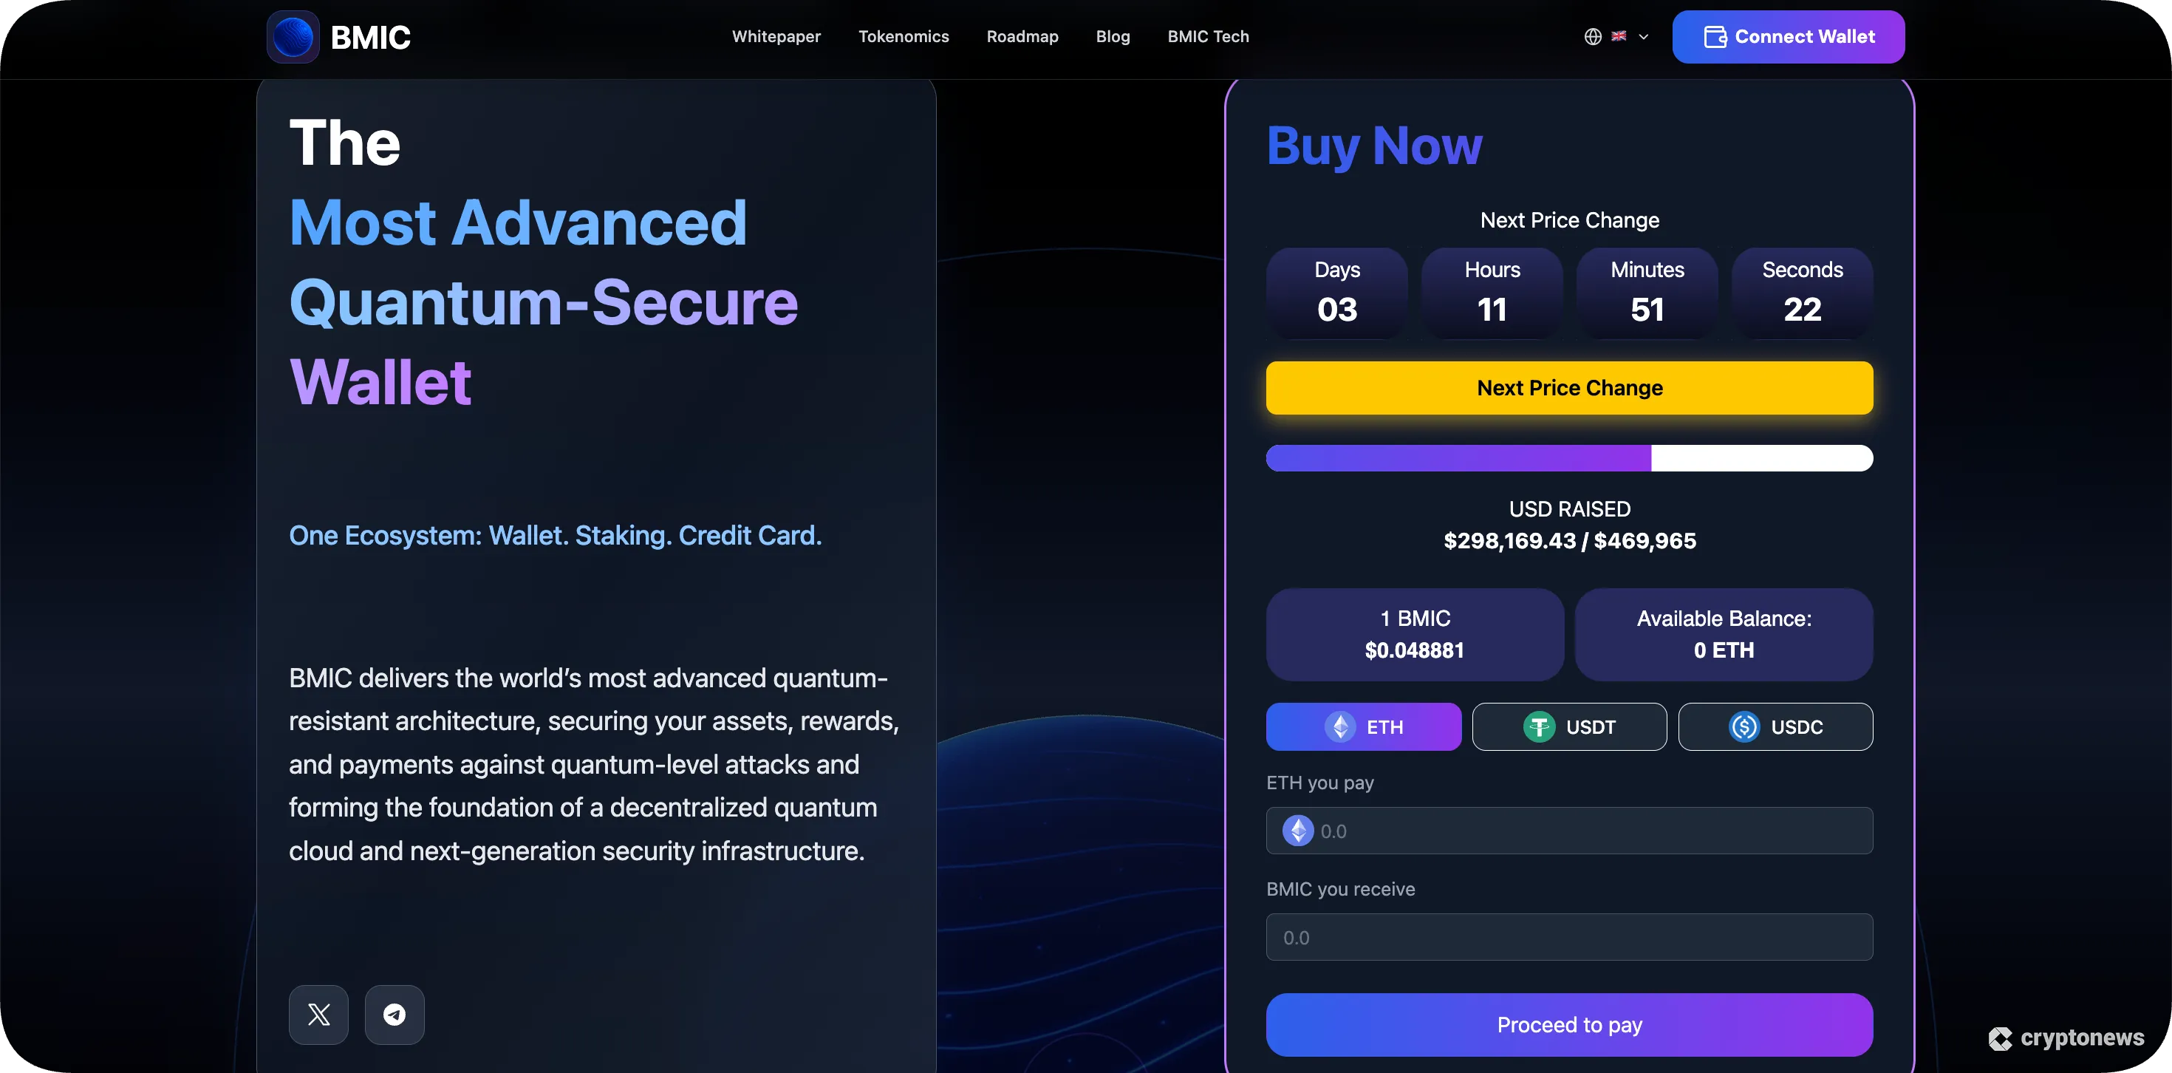
Task: Select ETH as payment currency
Action: (1363, 726)
